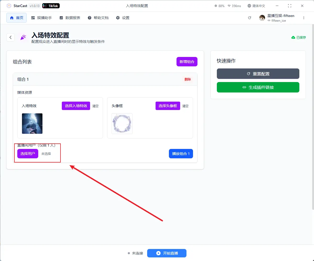Click the entrance effect image thumbnail

pos(32,124)
